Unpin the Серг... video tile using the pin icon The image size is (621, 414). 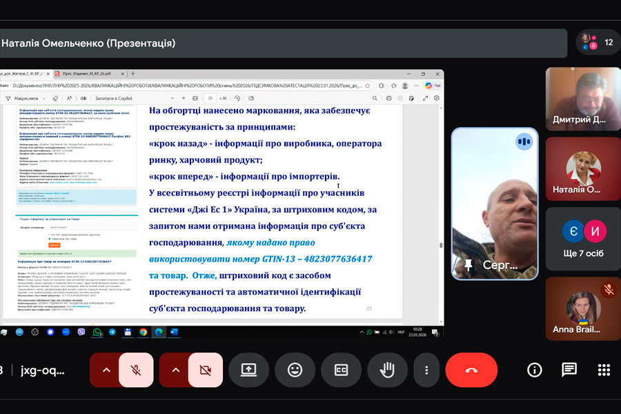468,265
